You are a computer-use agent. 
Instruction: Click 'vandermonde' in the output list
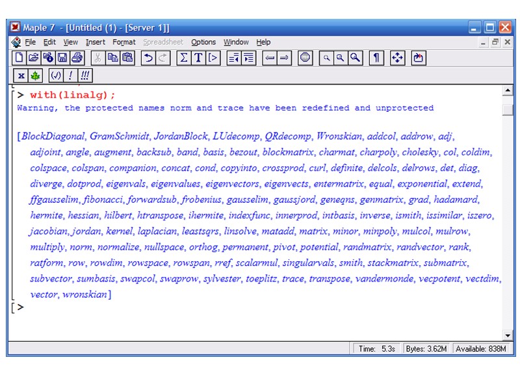pos(384,279)
